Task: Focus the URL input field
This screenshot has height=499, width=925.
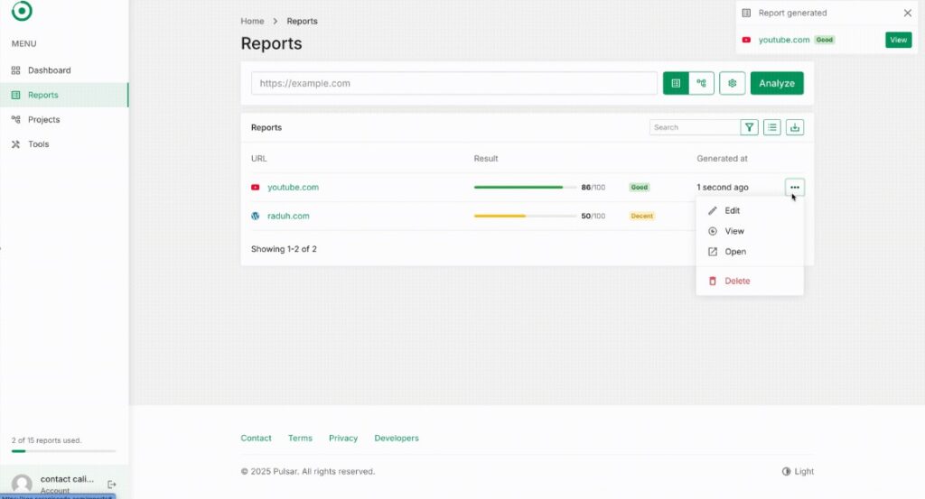Action: [x=453, y=83]
